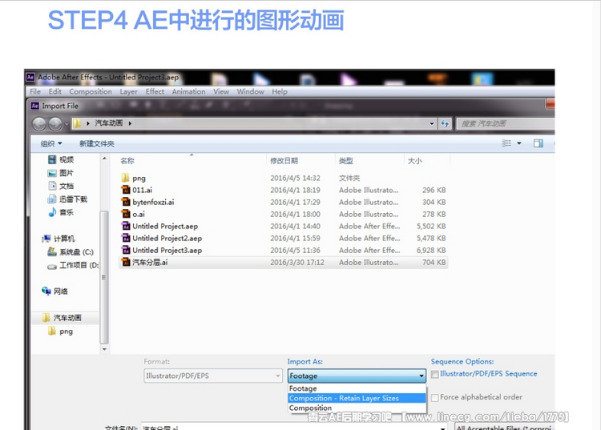The height and width of the screenshot is (430, 601).
Task: Select the Untitled Project2.aep file name
Action: pyautogui.click(x=167, y=238)
